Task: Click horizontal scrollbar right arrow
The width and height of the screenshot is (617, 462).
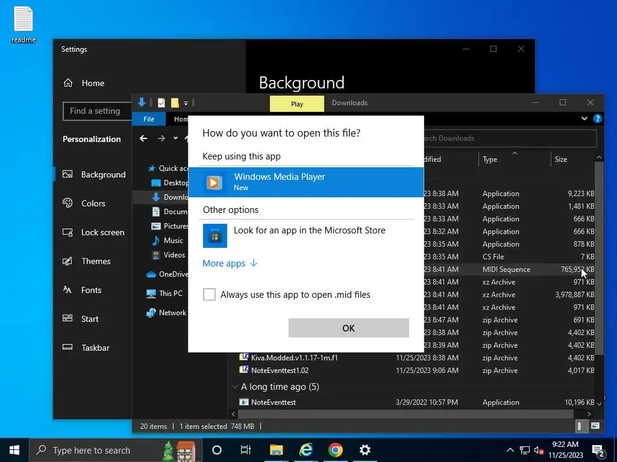Action: [x=589, y=414]
